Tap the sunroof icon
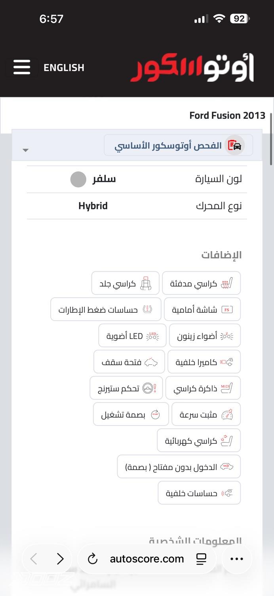 tap(151, 362)
